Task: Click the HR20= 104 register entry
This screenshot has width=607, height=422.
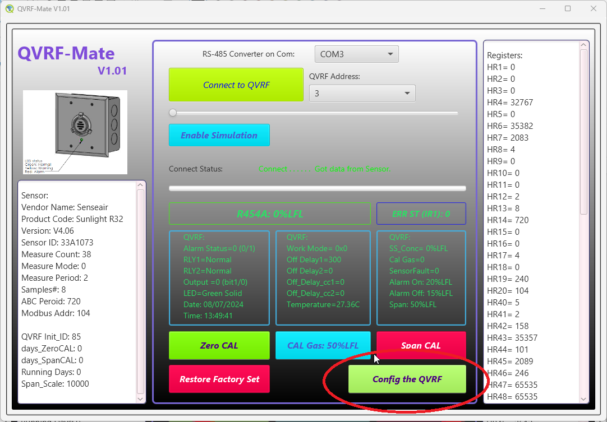Action: point(508,290)
